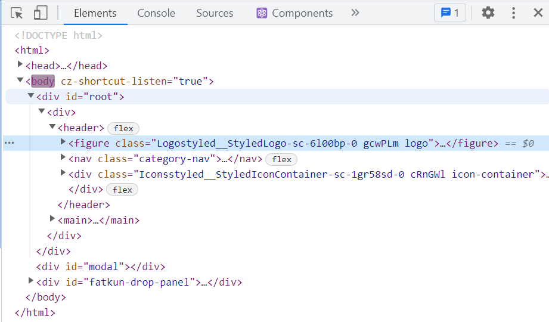Click the "fatkun-drop-panel" id value

pos(139,283)
